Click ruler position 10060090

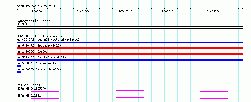(82, 11)
